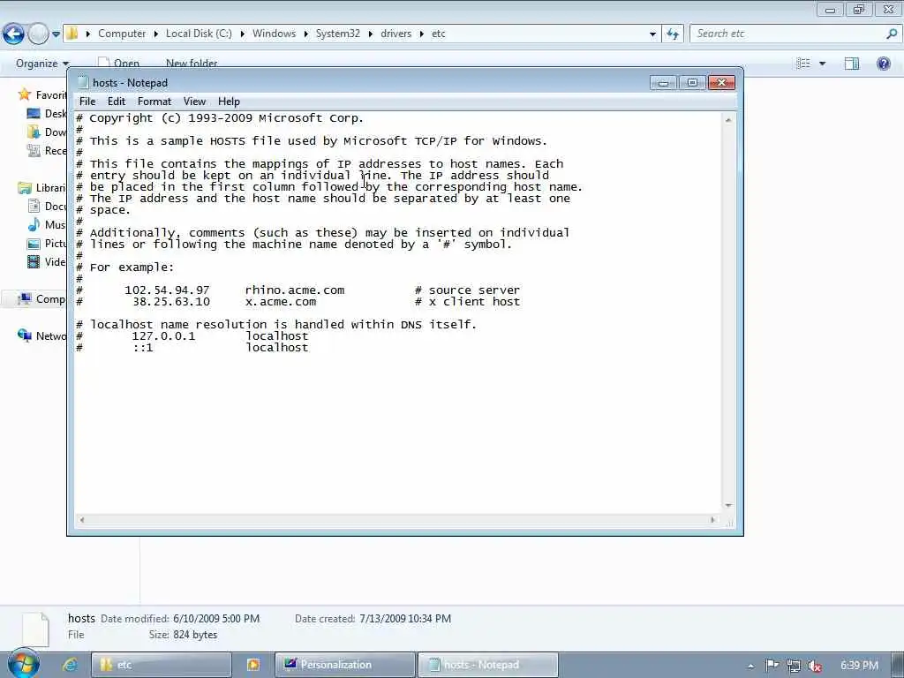Select Desktop in navigation pane
The width and height of the screenshot is (904, 678).
click(x=47, y=114)
